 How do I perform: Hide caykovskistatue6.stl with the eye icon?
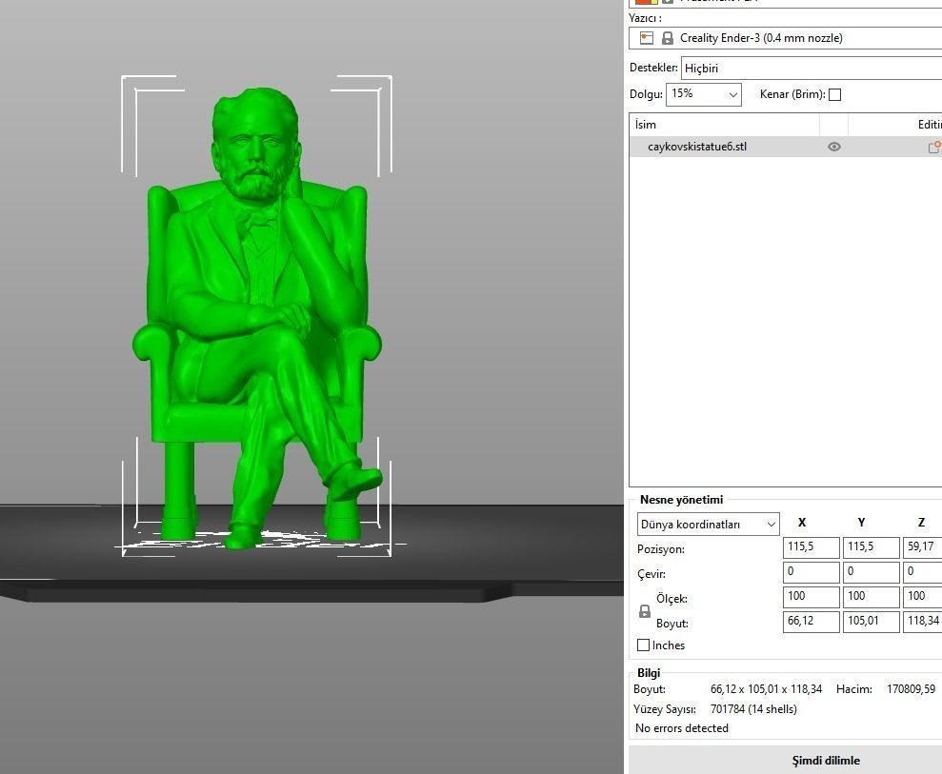click(x=833, y=147)
